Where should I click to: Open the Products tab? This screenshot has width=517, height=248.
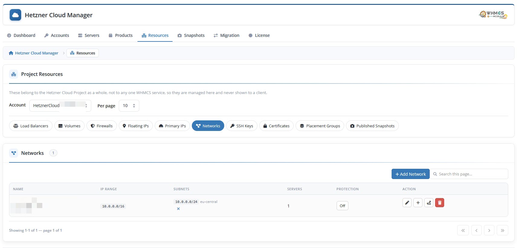pyautogui.click(x=121, y=35)
